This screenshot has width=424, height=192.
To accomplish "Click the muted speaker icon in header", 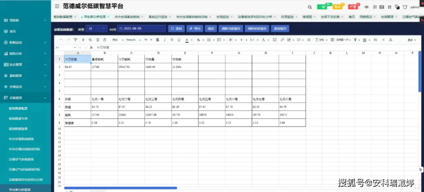I will click(x=367, y=7).
